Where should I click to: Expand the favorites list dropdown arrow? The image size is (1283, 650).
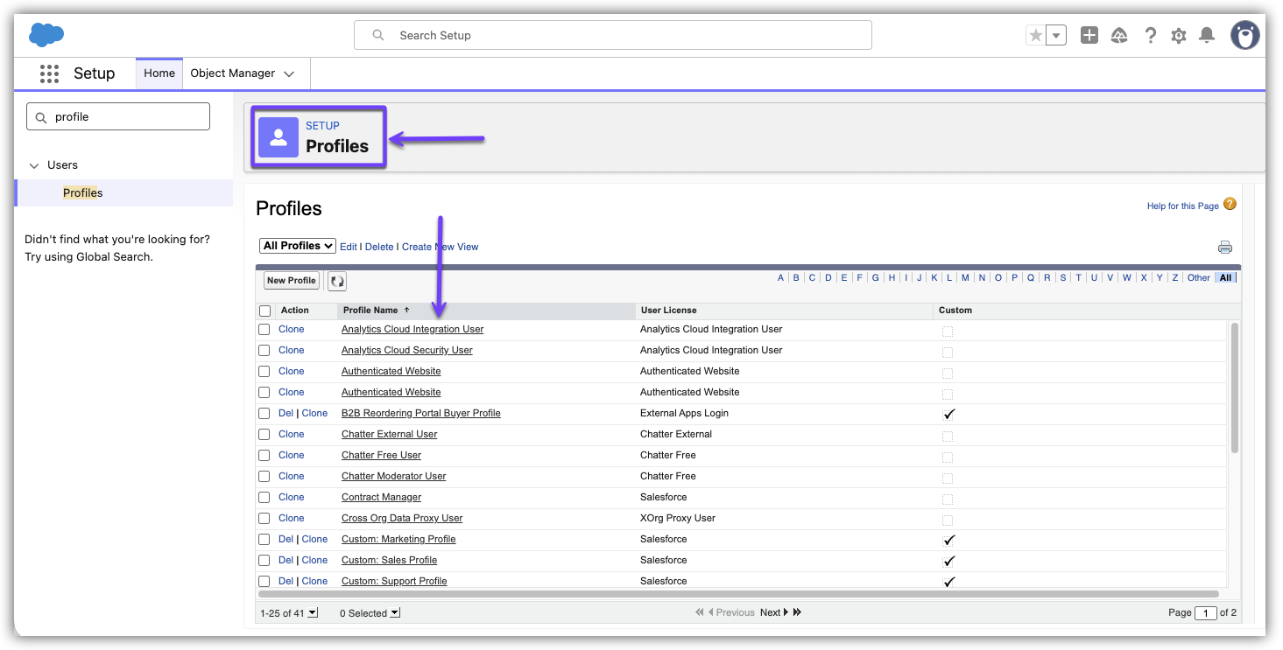1057,36
